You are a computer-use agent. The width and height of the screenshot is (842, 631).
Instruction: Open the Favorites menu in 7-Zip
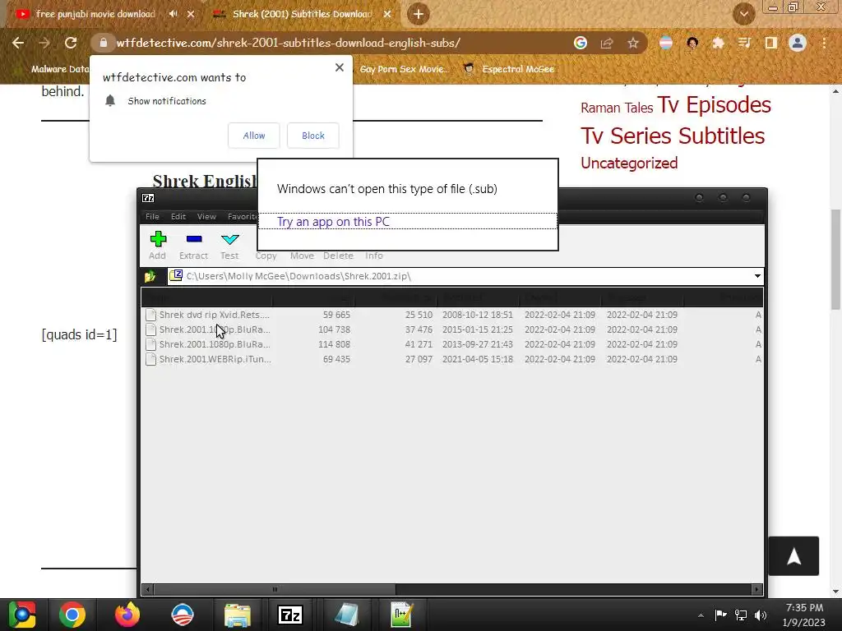click(242, 216)
